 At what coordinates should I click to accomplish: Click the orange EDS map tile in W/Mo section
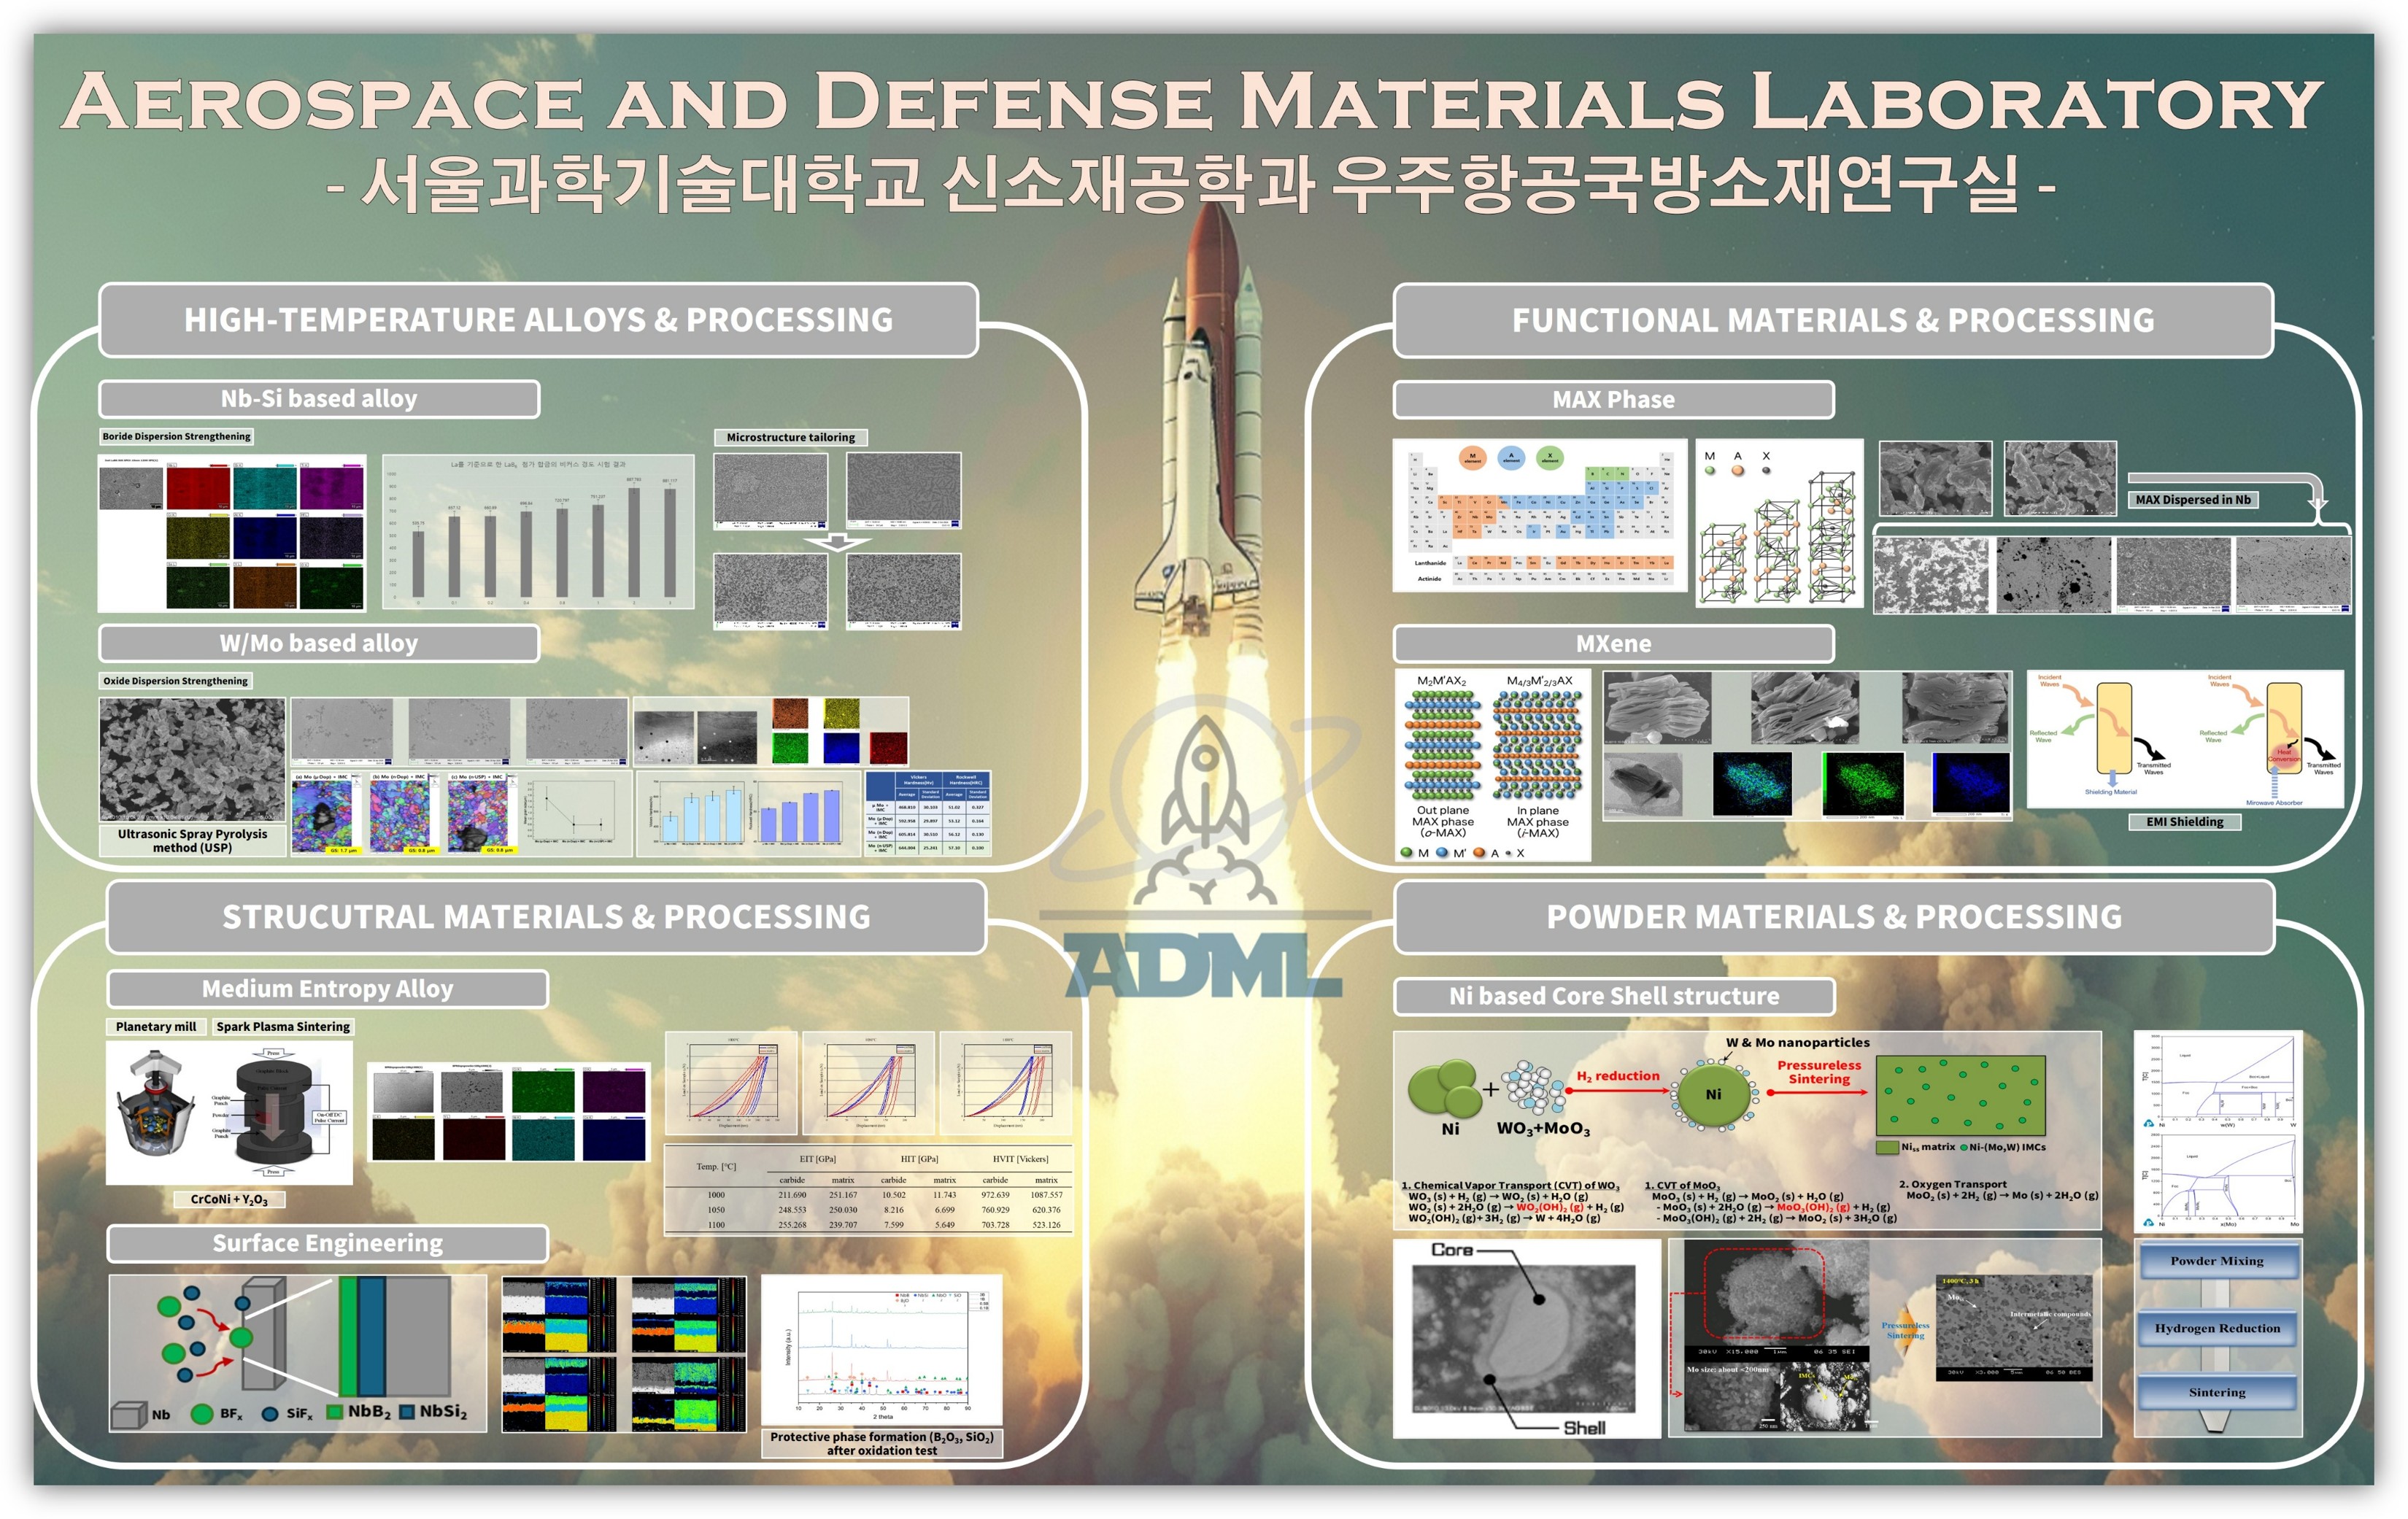(789, 713)
